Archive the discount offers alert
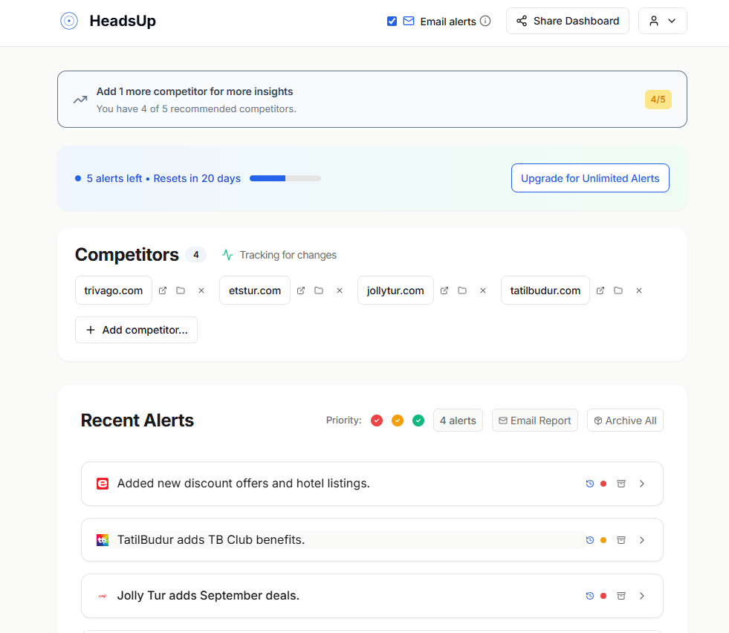This screenshot has width=729, height=633. click(x=621, y=484)
